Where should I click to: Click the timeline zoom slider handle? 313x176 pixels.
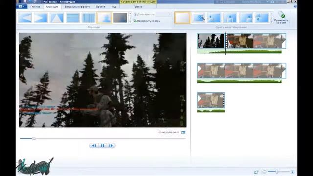[x=277, y=172]
